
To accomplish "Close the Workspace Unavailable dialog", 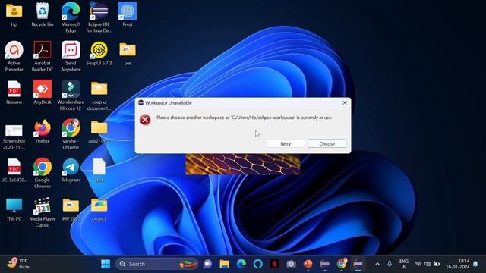I will pos(345,103).
